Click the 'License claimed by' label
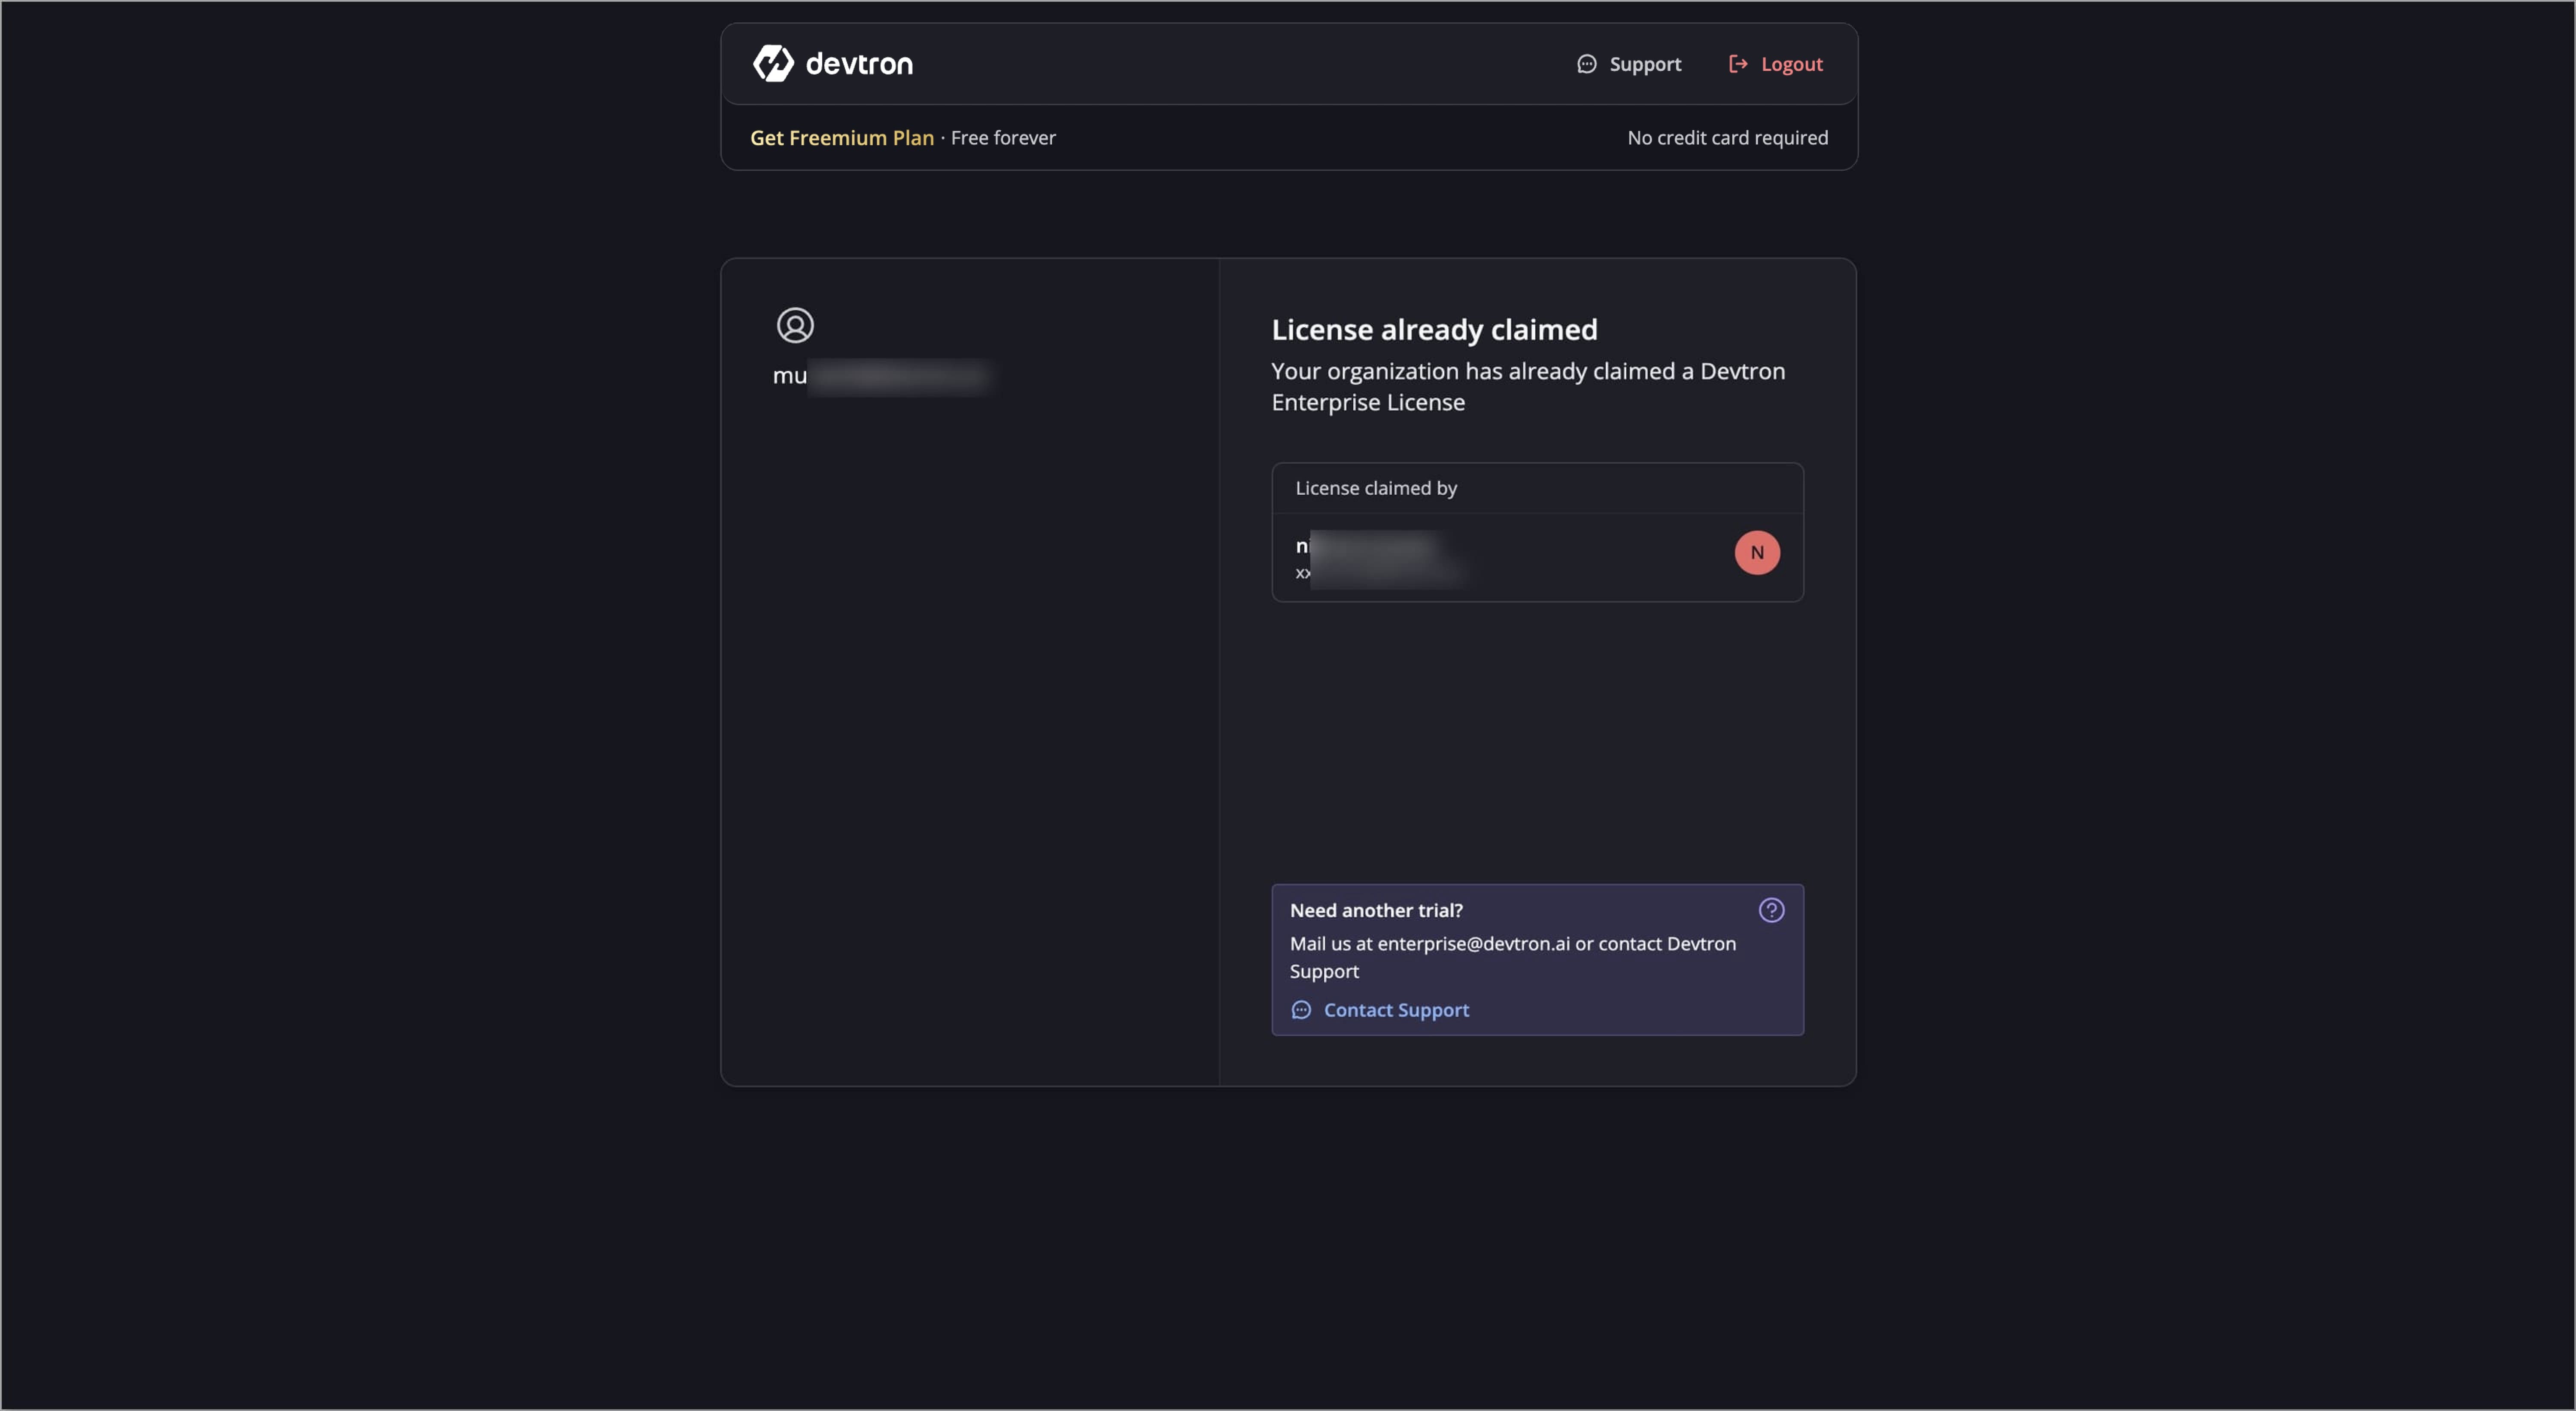This screenshot has width=2576, height=1411. tap(1376, 488)
